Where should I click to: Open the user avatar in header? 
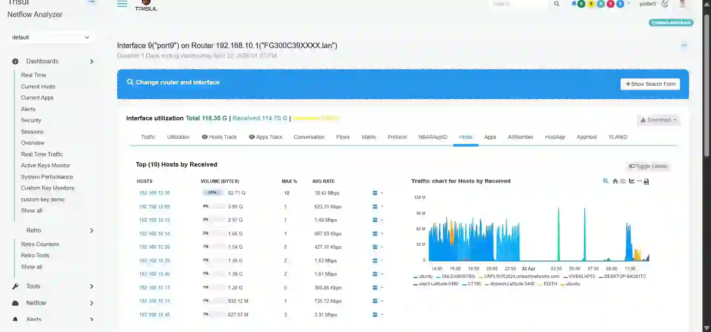coord(683,4)
